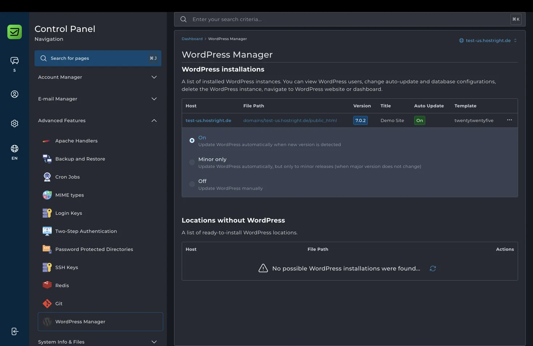This screenshot has width=533, height=346.
Task: Click the ⌘J shortcut badge in page search
Action: [x=153, y=58]
